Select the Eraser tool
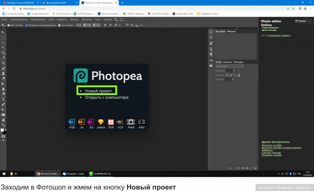The image size is (314, 191). tap(3, 78)
